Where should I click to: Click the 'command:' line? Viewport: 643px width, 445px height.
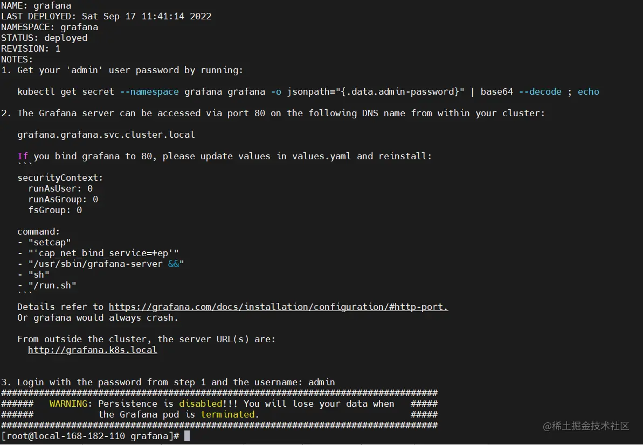click(39, 231)
